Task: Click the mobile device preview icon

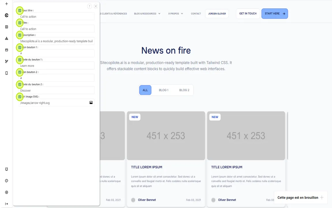Action: [6, 73]
